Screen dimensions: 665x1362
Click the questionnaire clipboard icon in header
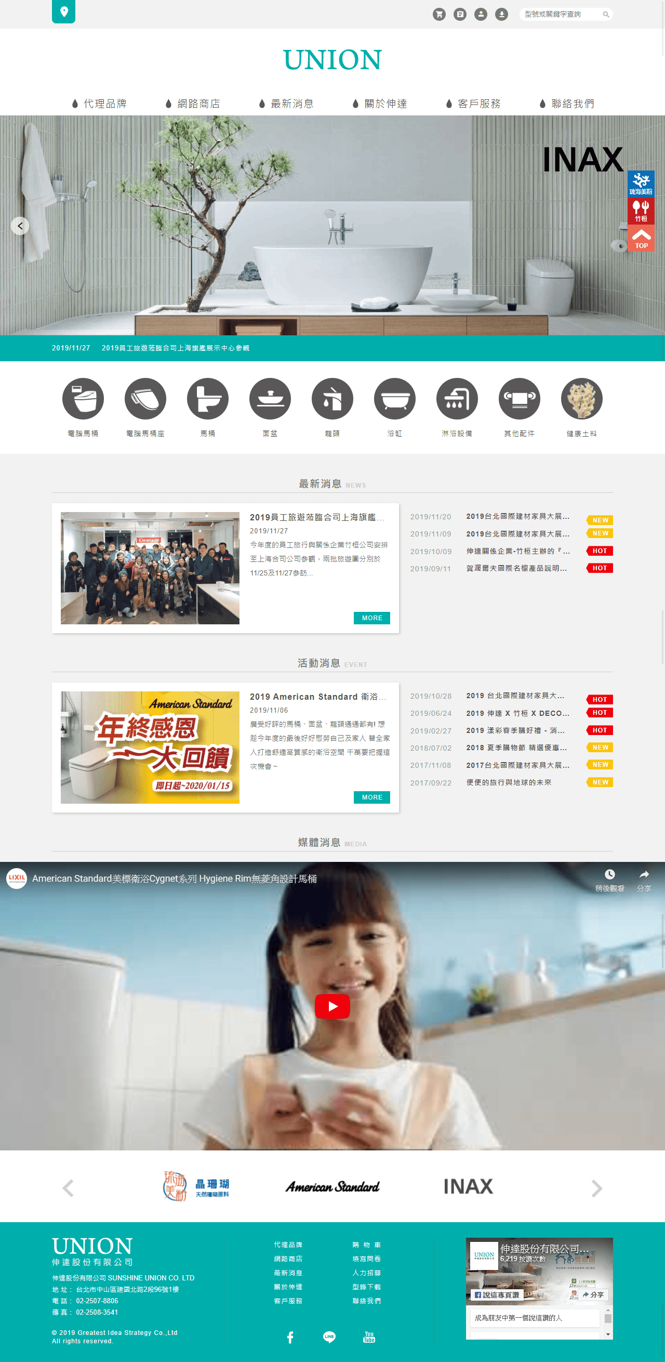[460, 14]
